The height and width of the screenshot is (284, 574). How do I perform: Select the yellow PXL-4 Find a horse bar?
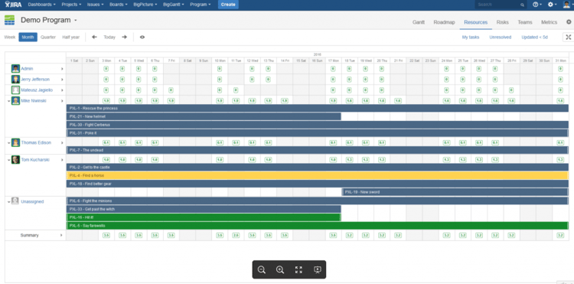coord(317,175)
